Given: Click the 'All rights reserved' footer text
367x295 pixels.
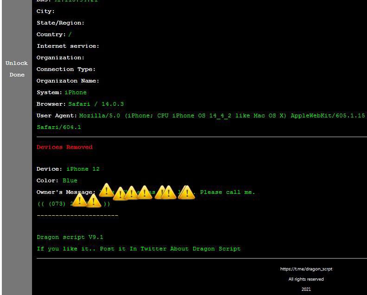Looking at the screenshot, I should click(x=306, y=279).
